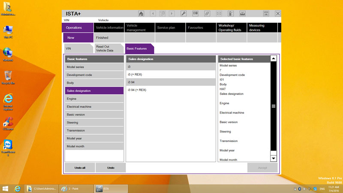
Task: Select Model year in basic features list
Action: pos(94,138)
